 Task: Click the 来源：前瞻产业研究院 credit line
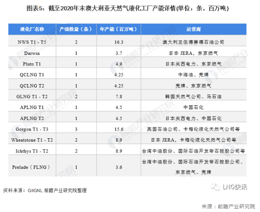pyautogui.click(x=228, y=207)
